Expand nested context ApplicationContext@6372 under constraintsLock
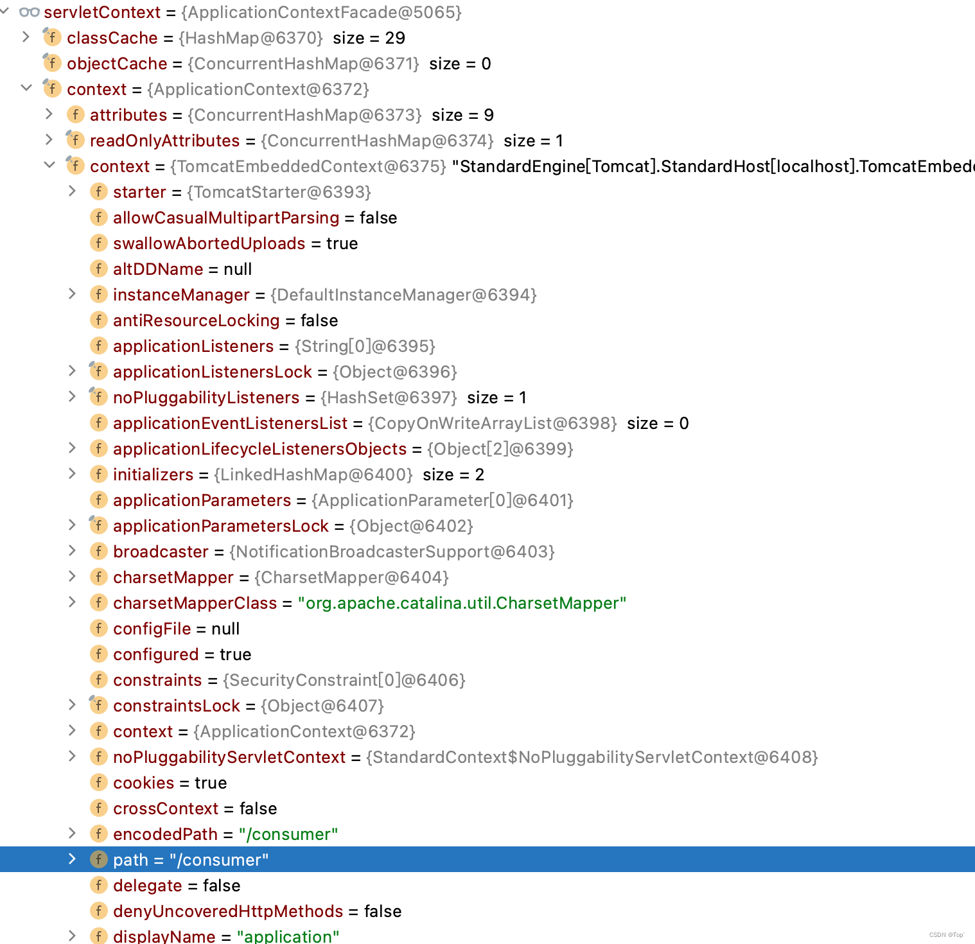 click(72, 730)
